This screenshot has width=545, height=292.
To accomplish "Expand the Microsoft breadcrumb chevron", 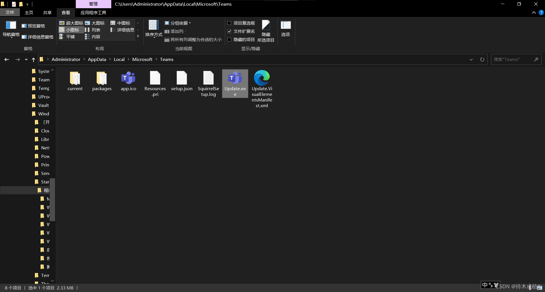I will click(156, 59).
